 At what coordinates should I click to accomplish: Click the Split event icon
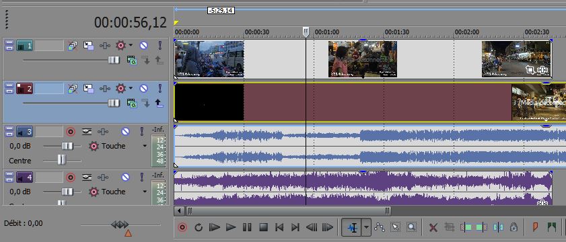click(498, 227)
